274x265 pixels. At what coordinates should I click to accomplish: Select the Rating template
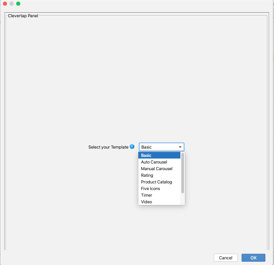click(159, 175)
